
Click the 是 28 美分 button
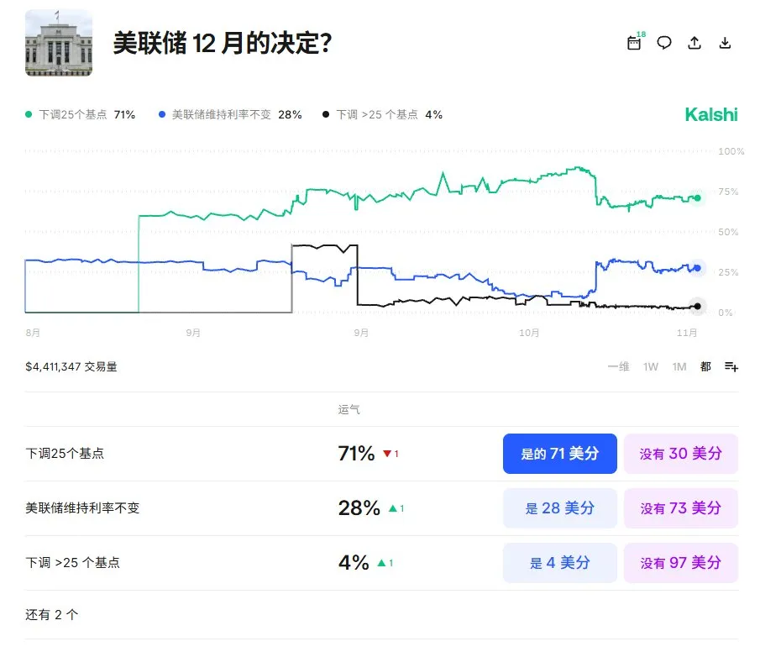click(559, 508)
